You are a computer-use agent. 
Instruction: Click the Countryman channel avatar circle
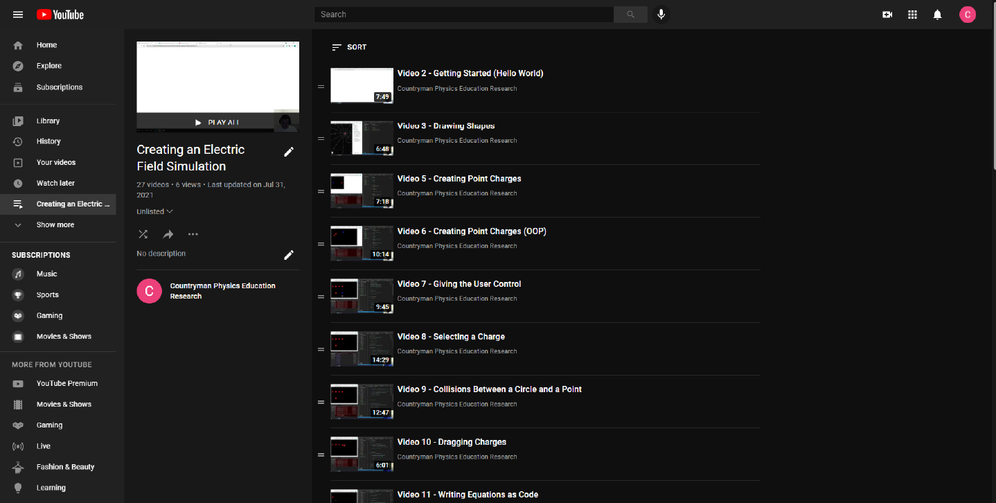pyautogui.click(x=149, y=291)
